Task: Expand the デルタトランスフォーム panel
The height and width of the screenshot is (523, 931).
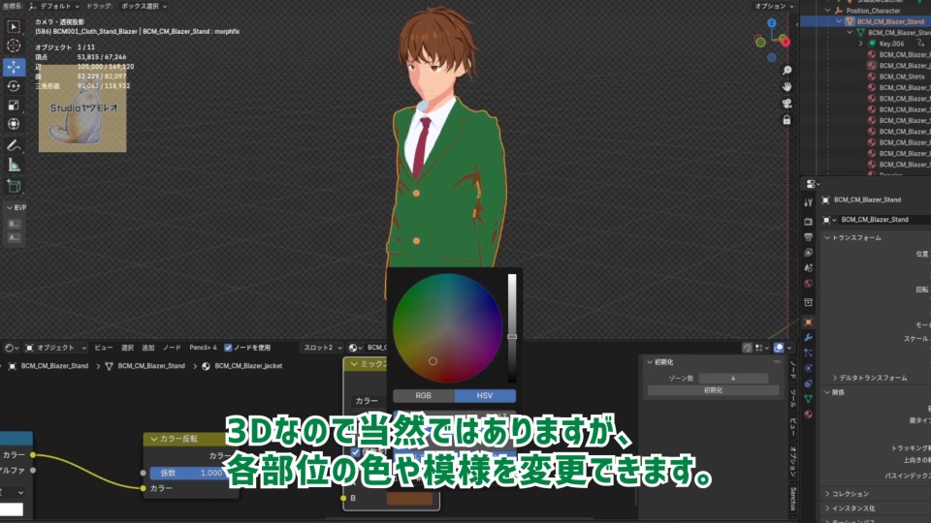Action: [x=835, y=378]
